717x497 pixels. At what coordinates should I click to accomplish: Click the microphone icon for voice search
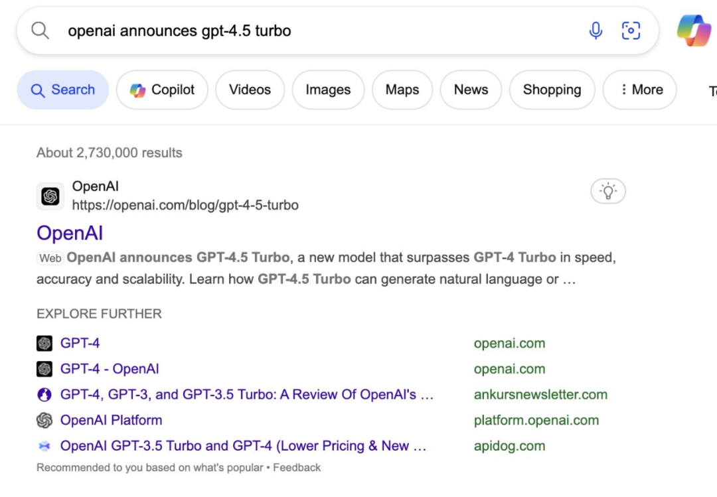click(x=596, y=30)
